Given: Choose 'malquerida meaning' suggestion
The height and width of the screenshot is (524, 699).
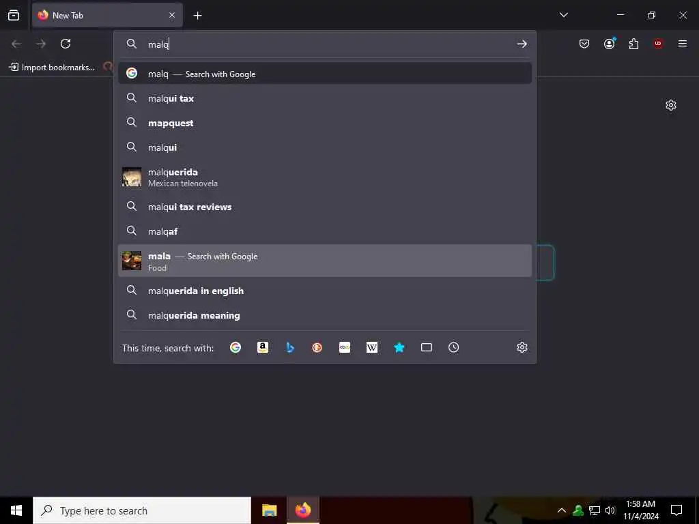Looking at the screenshot, I should click(x=324, y=315).
